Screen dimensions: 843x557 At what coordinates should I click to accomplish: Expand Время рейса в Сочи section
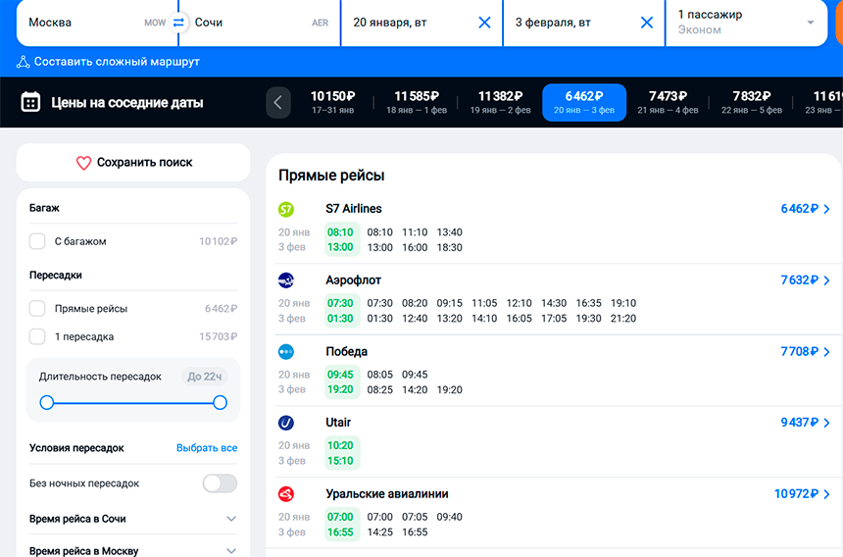[231, 519]
